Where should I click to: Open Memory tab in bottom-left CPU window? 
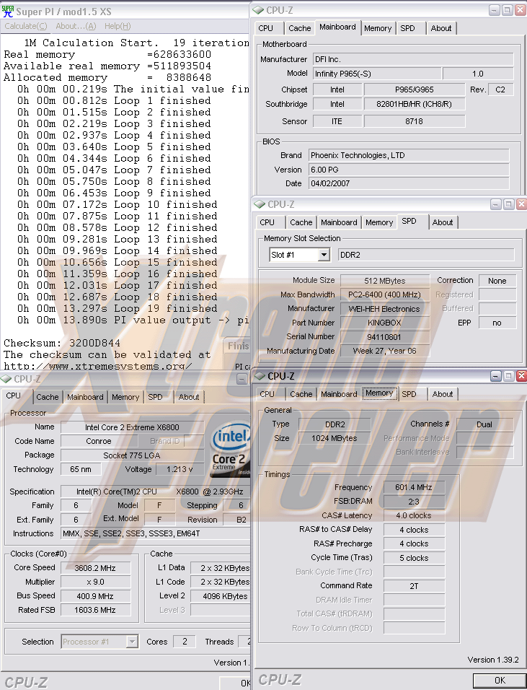125,397
